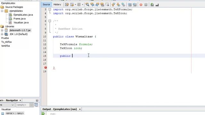Screen dimensions: 205x115
Task: Click the Shift Line Left icon
Action: pyautogui.click(x=129, y=5)
